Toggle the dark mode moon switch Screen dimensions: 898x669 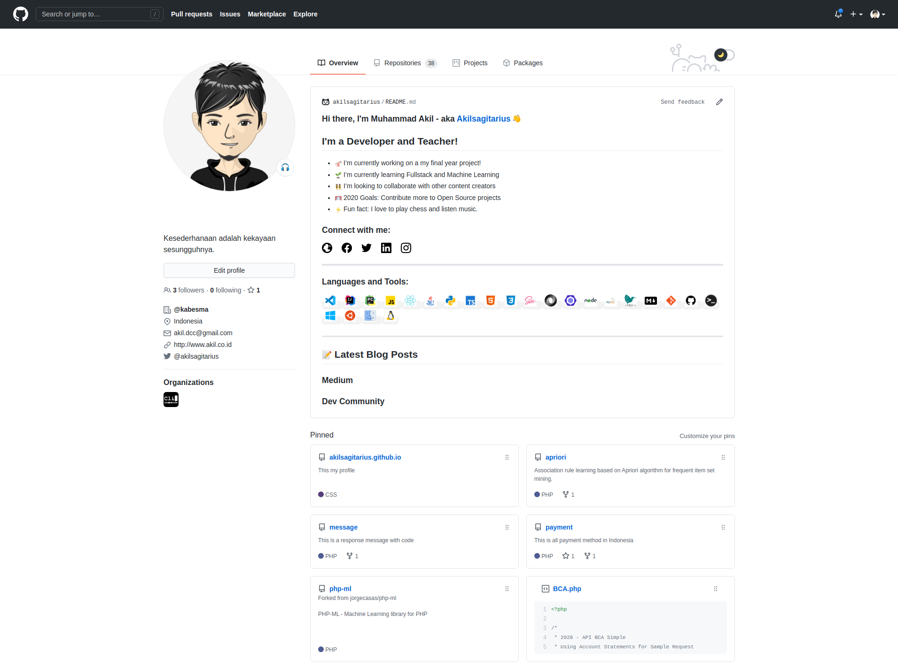click(x=724, y=55)
